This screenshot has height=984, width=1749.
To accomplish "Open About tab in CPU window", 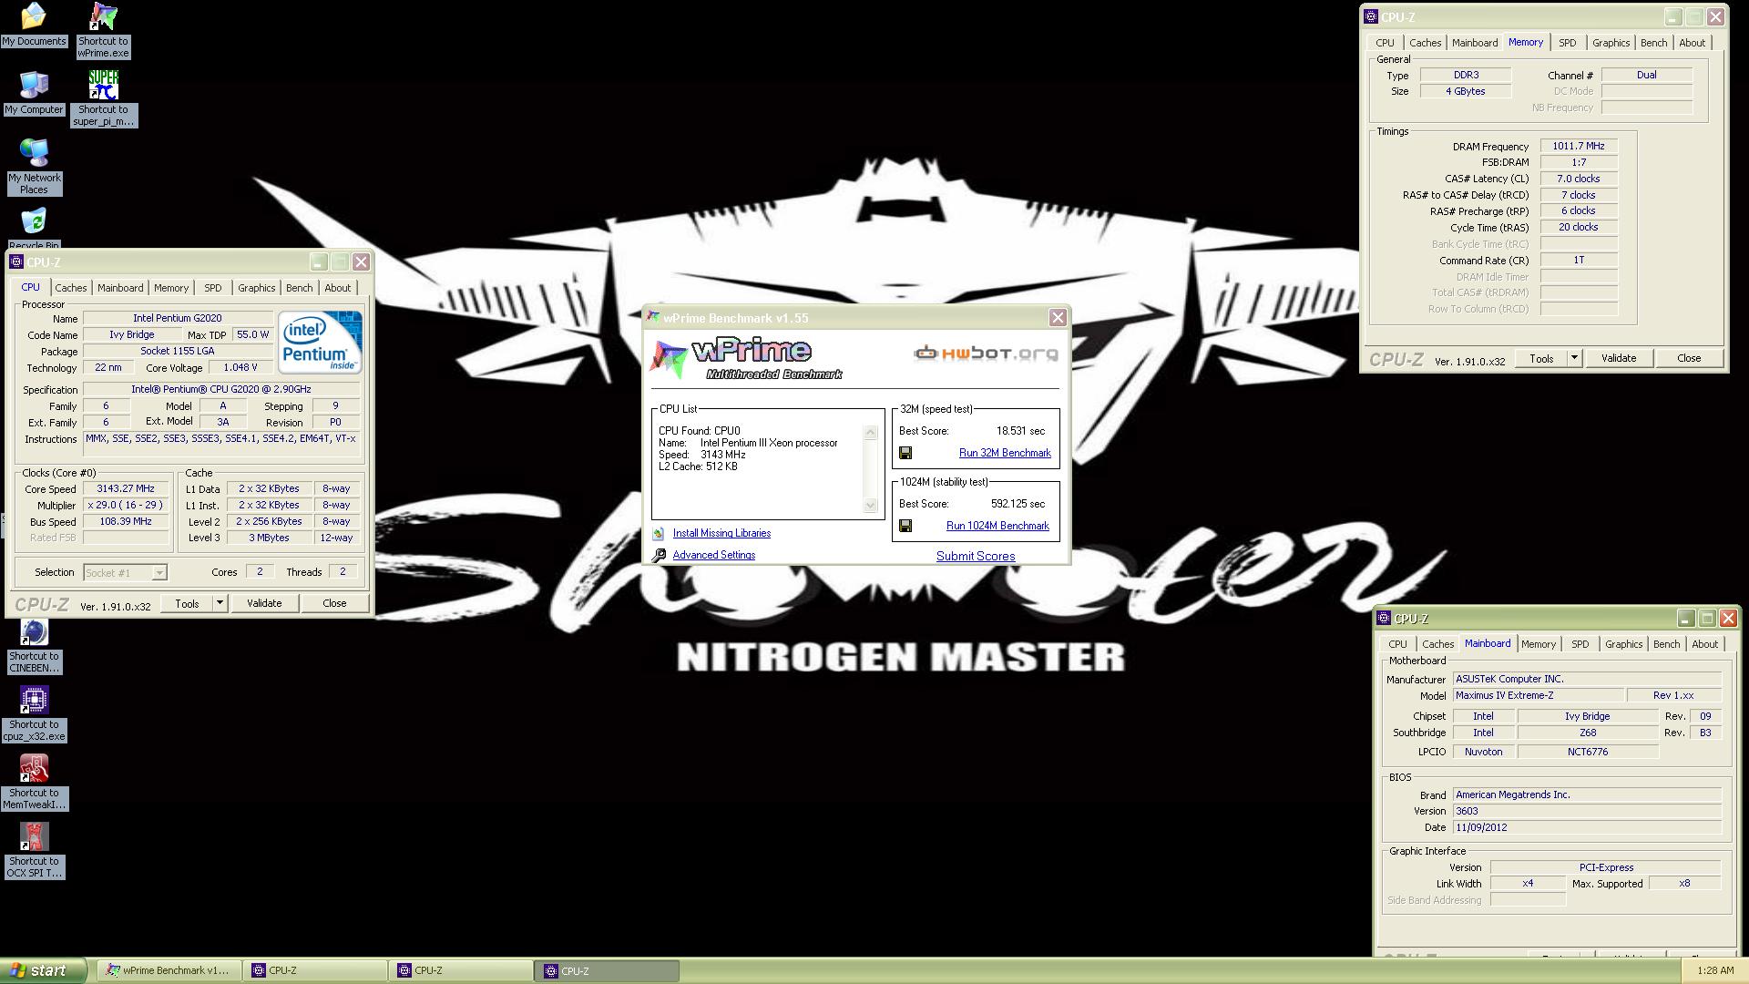I will coord(338,288).
